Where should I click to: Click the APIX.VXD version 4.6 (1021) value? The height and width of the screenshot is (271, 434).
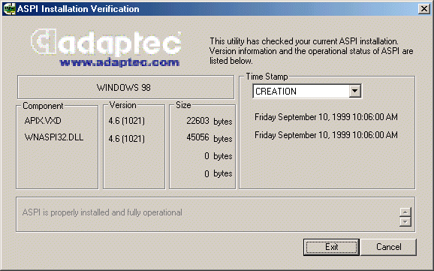(x=126, y=121)
